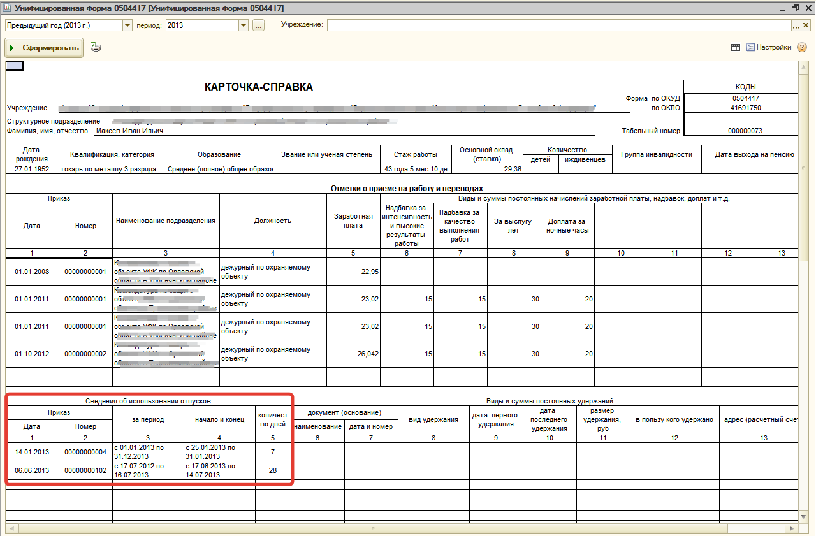The height and width of the screenshot is (536, 816).
Task: Click the help question mark icon
Action: pyautogui.click(x=802, y=47)
